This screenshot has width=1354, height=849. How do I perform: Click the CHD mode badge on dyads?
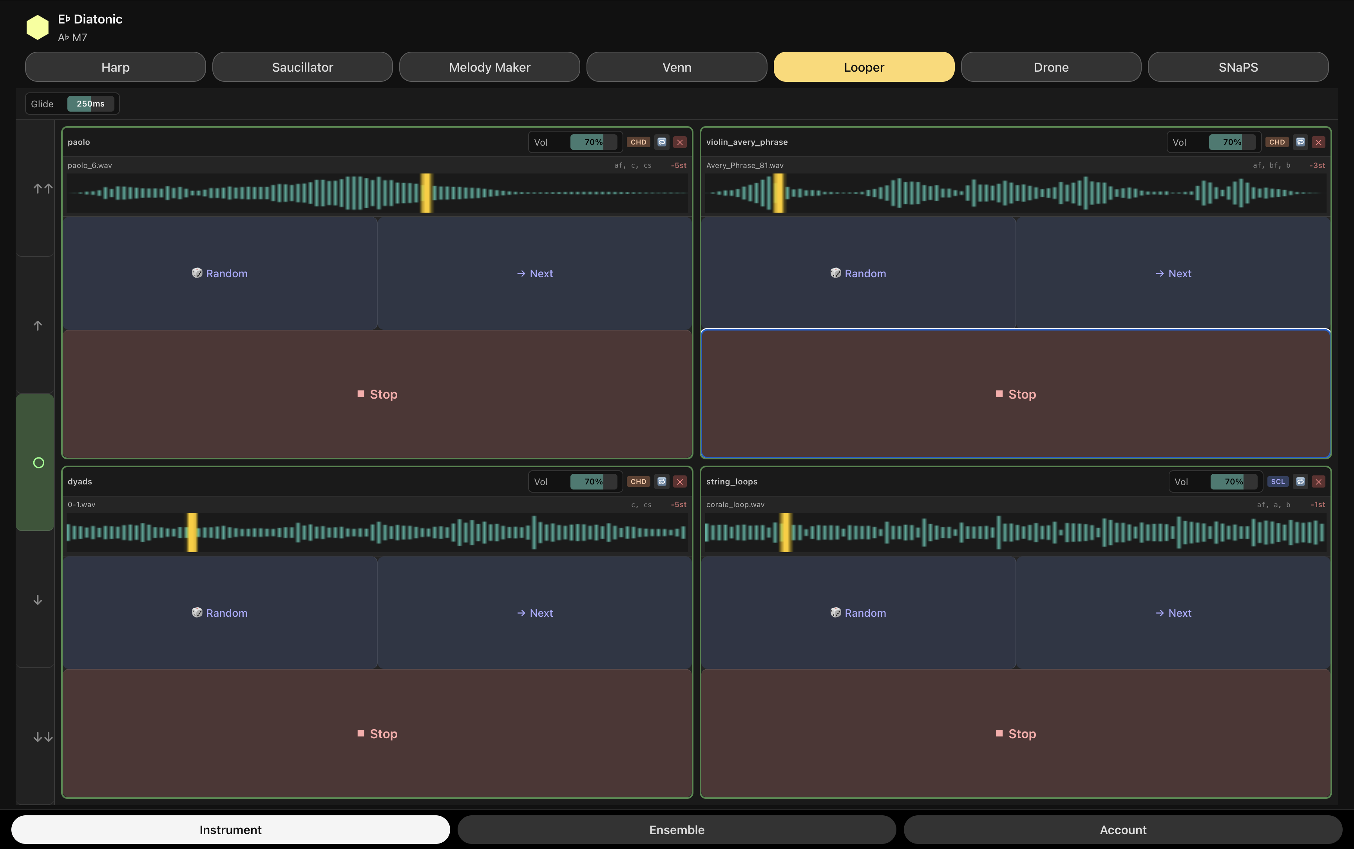(638, 482)
